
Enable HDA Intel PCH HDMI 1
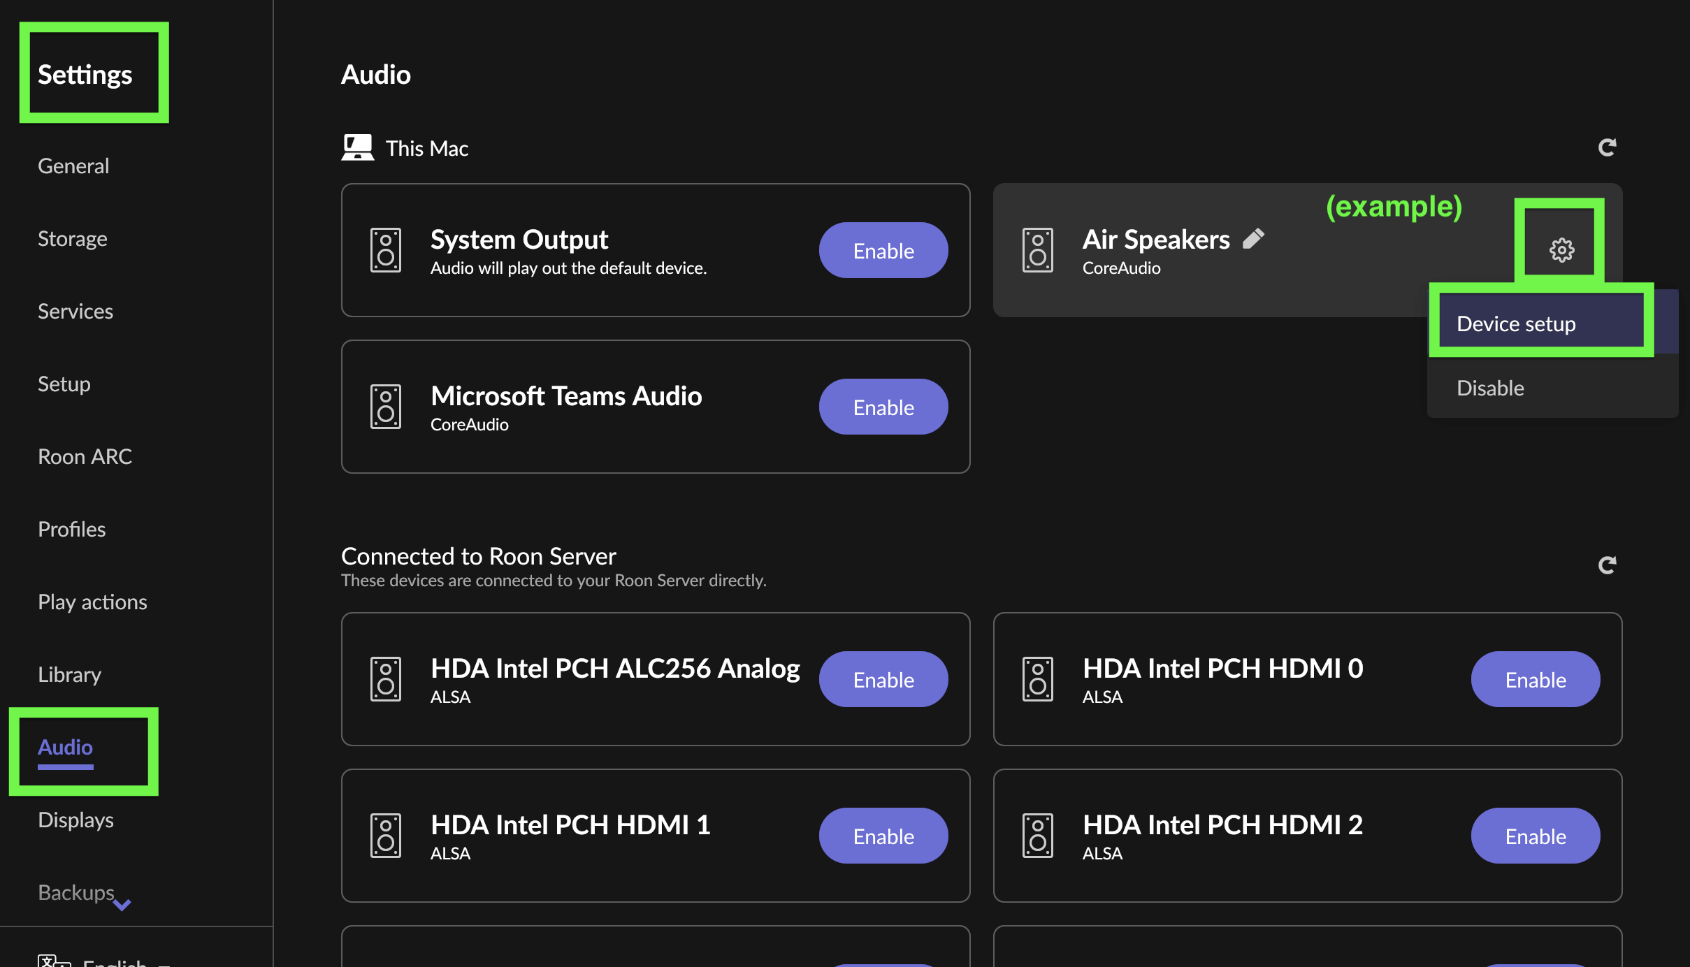click(x=883, y=836)
